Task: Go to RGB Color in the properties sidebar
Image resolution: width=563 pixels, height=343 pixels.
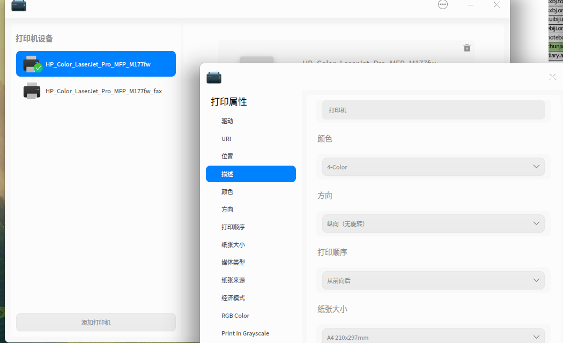Action: tap(250, 315)
